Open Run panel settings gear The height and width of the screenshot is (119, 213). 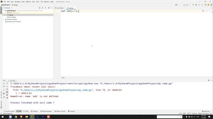[209, 80]
